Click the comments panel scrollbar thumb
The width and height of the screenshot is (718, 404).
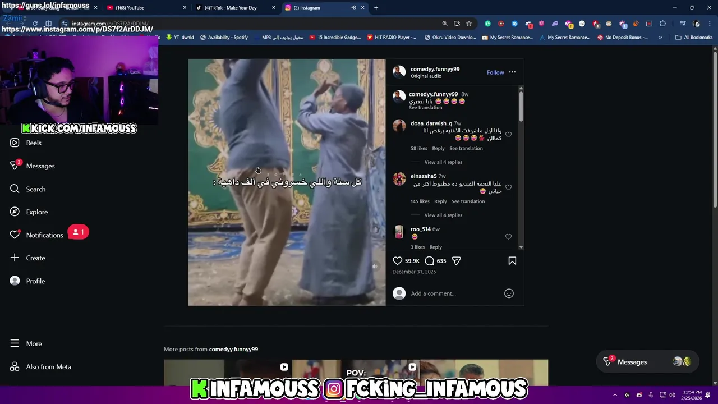521,105
